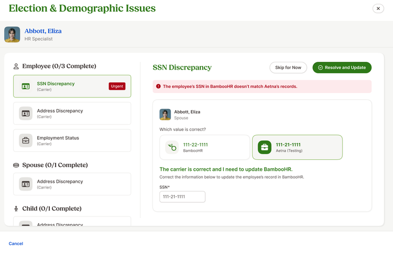Click the 'Which value is correct?' text
Screen dimensions: 393x253
point(182,129)
